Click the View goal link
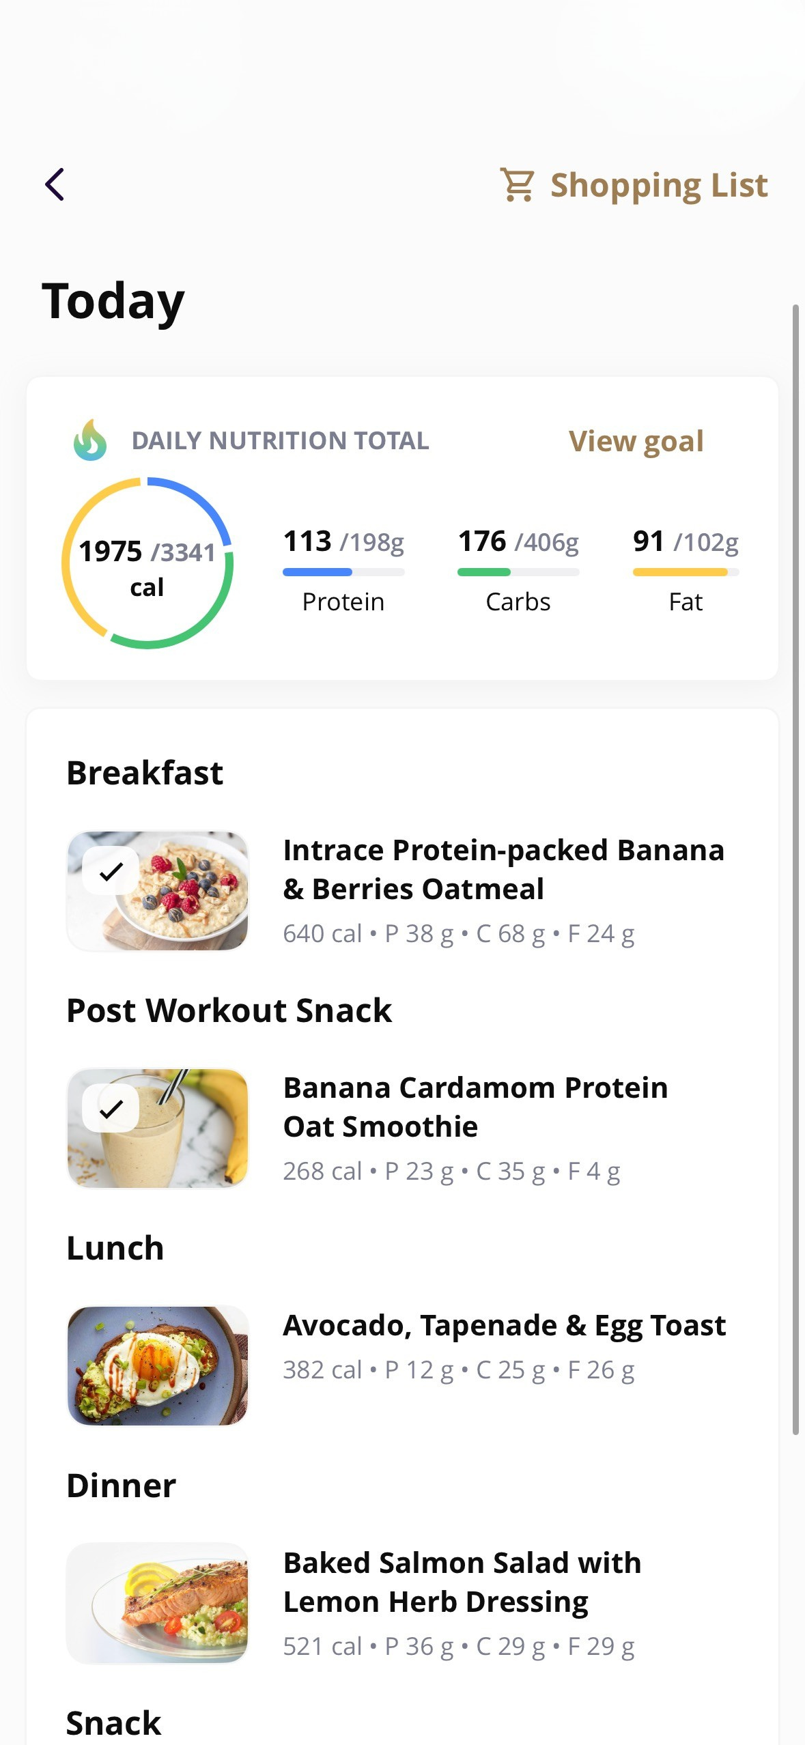Viewport: 805px width, 1745px height. click(636, 441)
